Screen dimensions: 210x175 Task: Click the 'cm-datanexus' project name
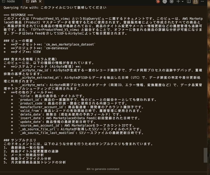click(x=57, y=48)
